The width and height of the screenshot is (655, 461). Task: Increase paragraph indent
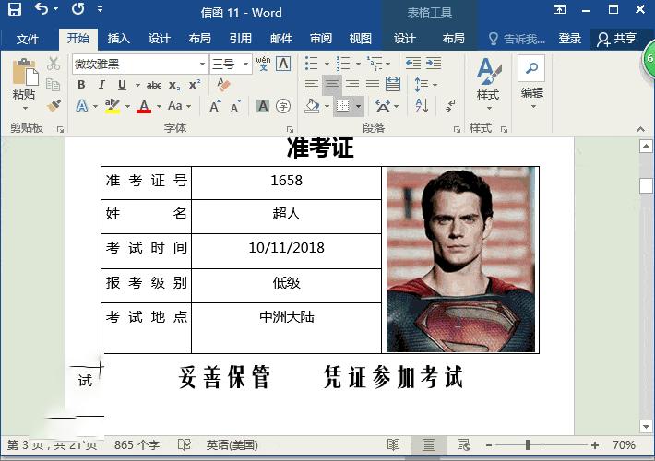[x=434, y=64]
